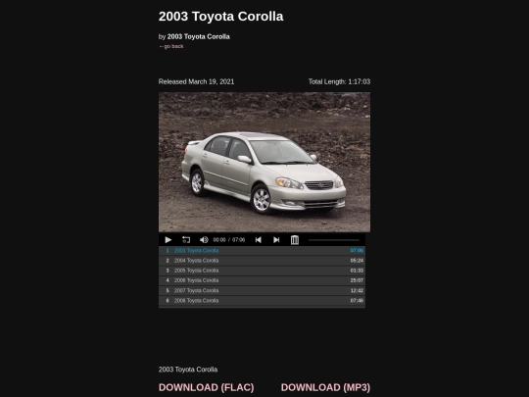Open the artist link after "by"
This screenshot has height=397, width=529.
pos(198,36)
